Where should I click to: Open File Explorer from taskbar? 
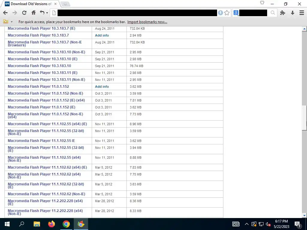[x=37, y=224]
